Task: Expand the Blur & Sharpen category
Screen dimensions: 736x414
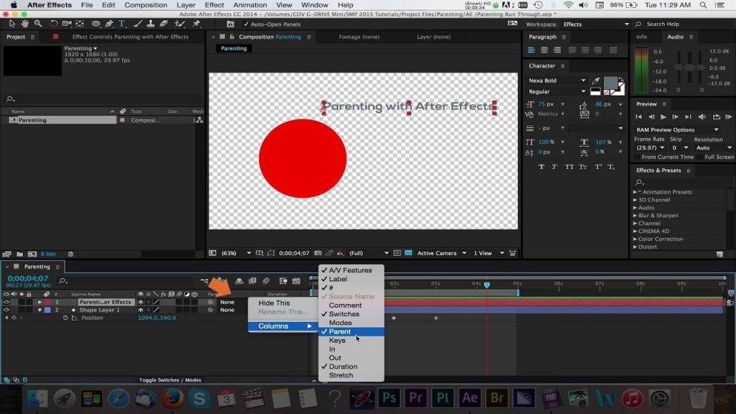Action: tap(635, 216)
